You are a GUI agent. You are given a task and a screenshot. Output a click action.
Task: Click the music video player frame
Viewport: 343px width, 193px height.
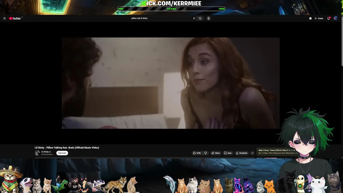click(x=171, y=83)
